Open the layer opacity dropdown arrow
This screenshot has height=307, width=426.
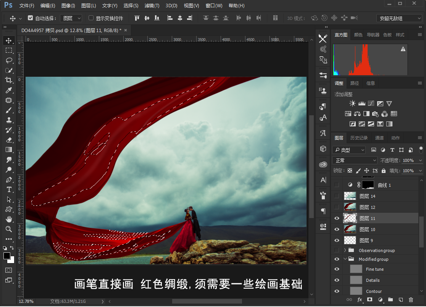tap(420, 160)
